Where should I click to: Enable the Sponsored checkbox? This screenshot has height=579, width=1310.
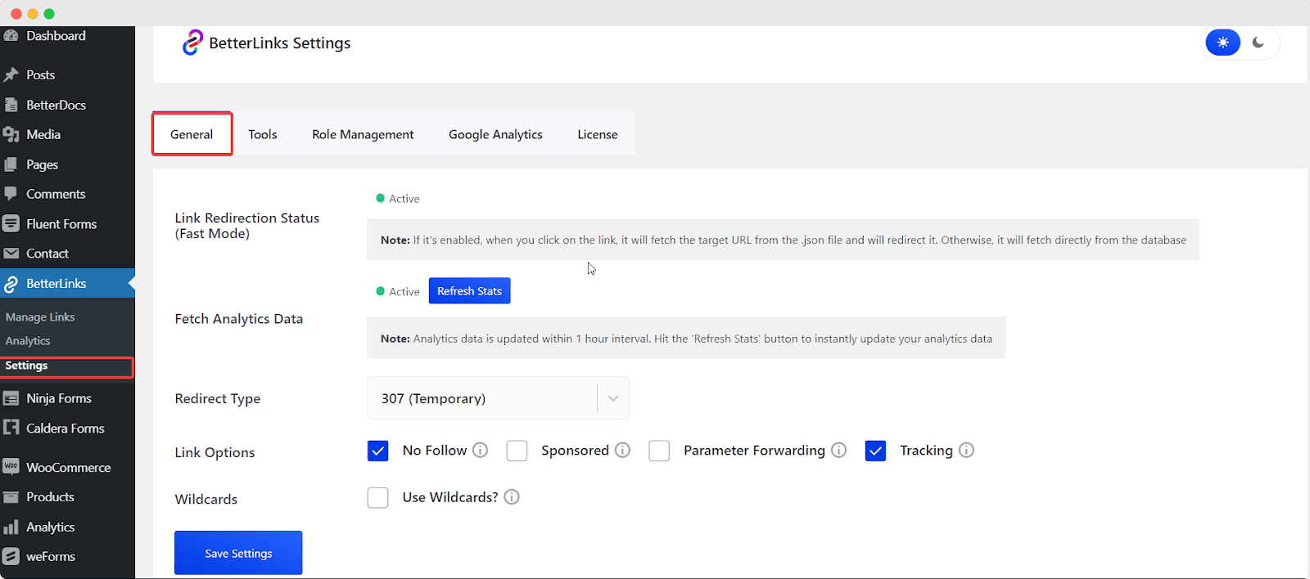coord(517,451)
